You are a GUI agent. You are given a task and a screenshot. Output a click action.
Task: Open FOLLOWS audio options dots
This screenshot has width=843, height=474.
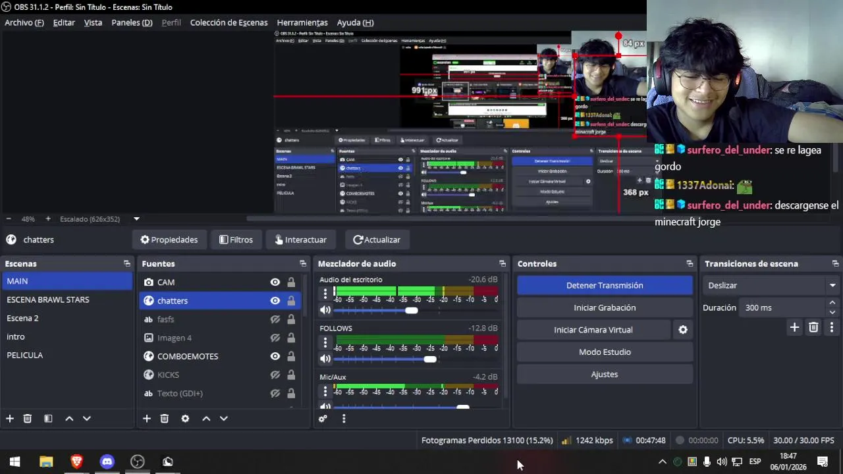click(325, 342)
